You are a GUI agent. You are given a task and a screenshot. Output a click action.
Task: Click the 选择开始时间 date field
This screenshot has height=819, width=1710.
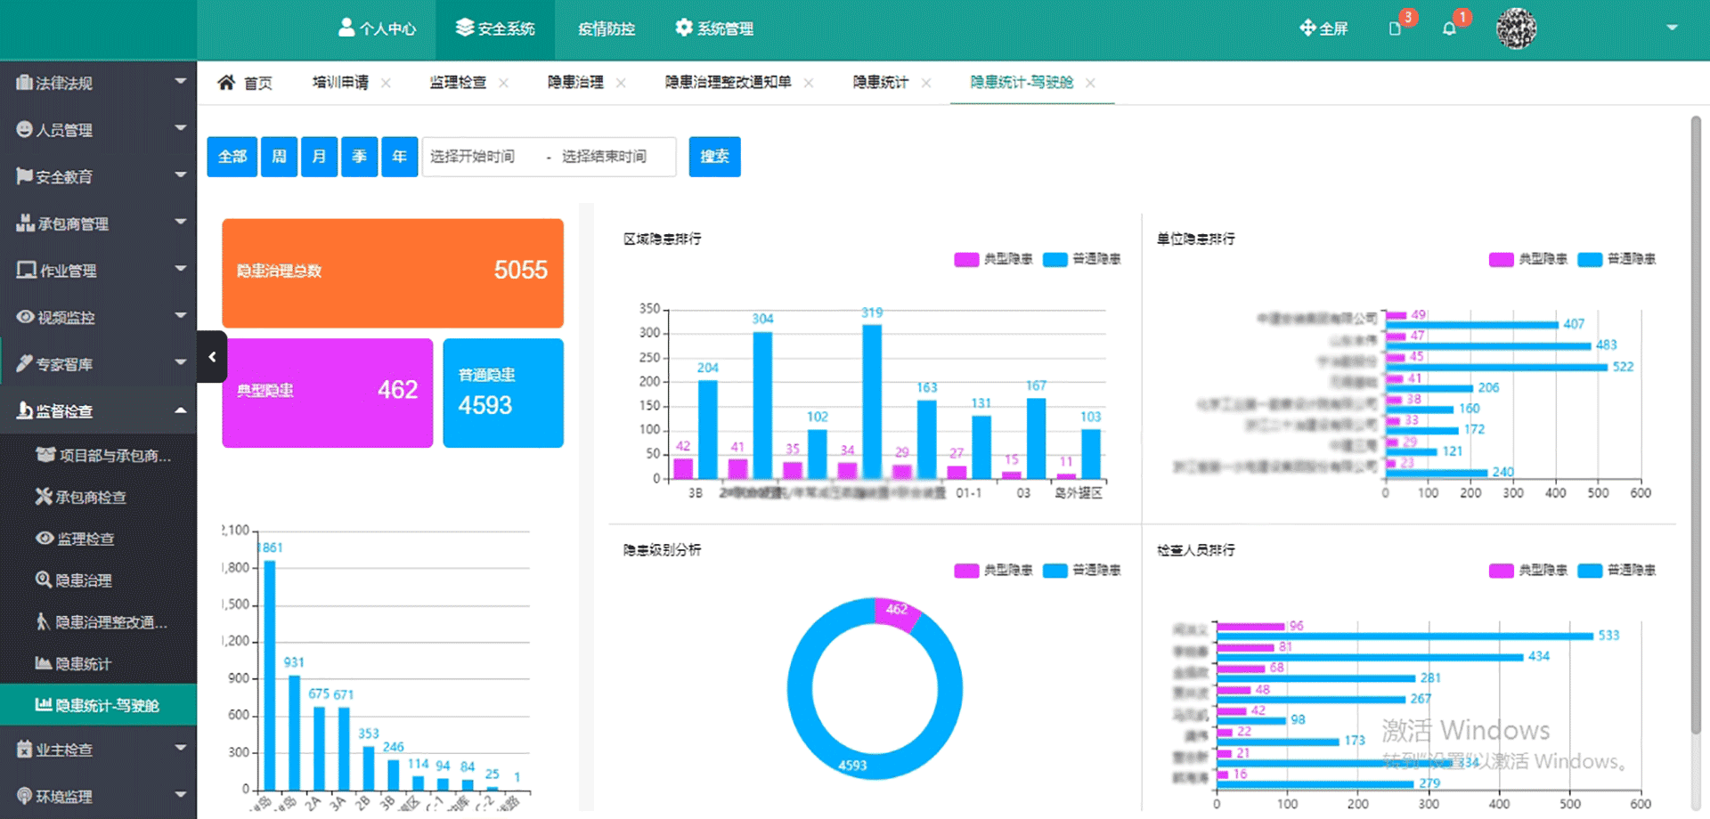(x=473, y=157)
